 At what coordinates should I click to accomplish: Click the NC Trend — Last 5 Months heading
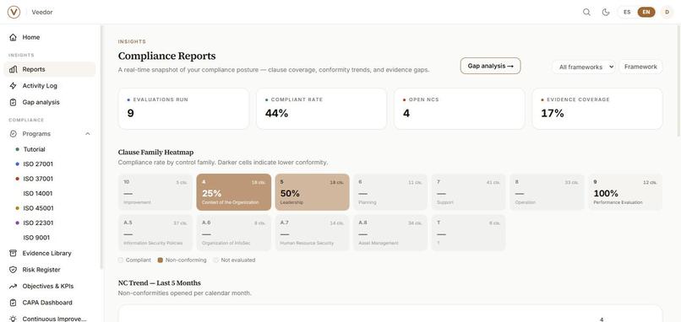click(160, 282)
